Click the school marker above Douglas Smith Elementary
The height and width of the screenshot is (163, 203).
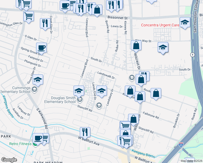tap(79, 91)
